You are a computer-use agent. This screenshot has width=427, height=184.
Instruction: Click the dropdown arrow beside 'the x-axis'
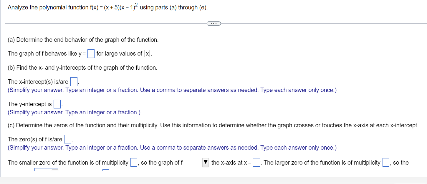coord(206,163)
